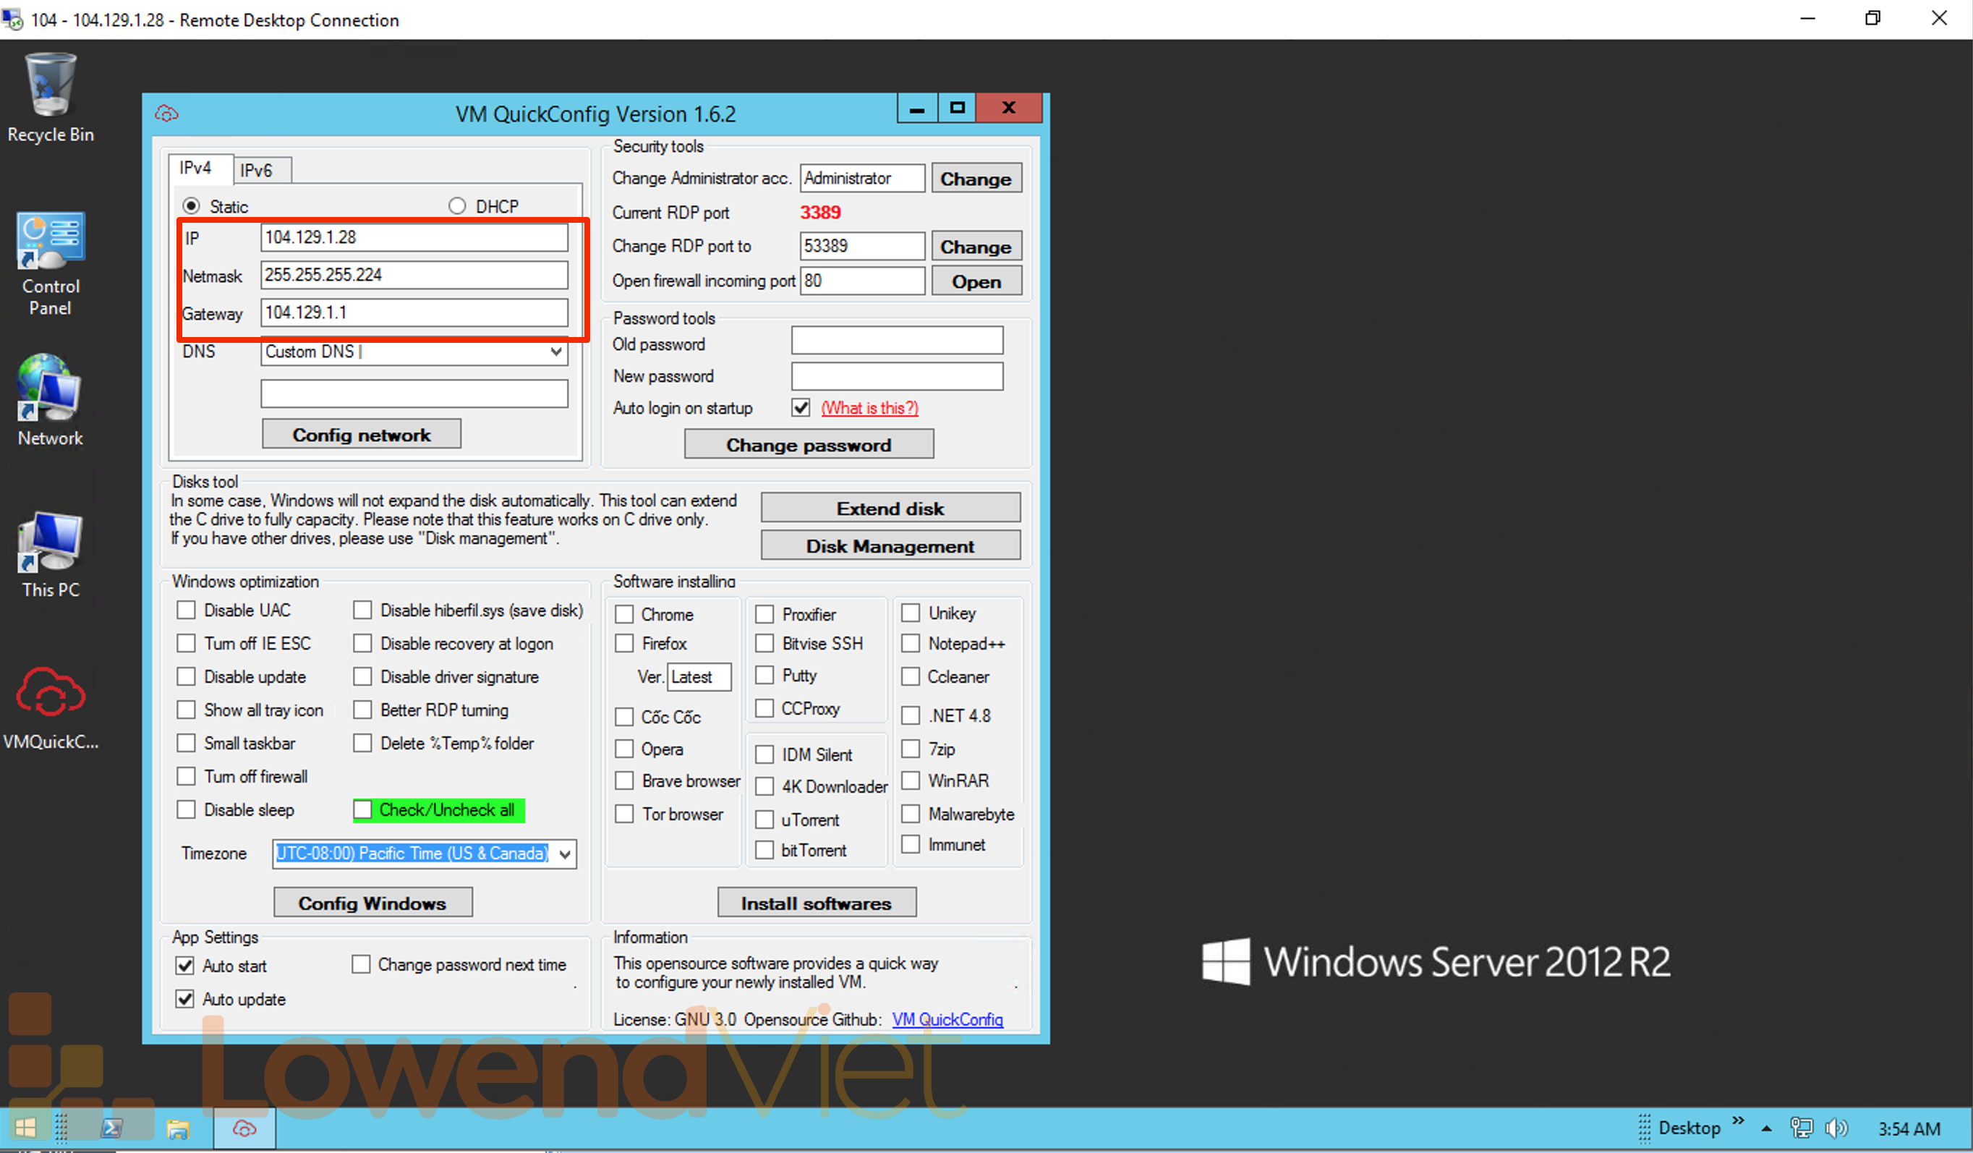Click the speaker volume tray icon
This screenshot has height=1153, width=1973.
pyautogui.click(x=1835, y=1128)
